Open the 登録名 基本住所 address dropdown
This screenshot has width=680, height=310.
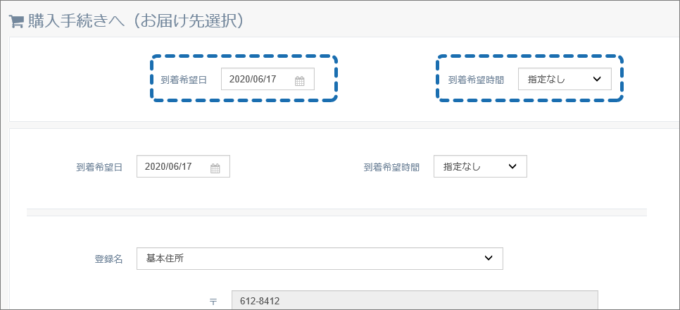(320, 259)
